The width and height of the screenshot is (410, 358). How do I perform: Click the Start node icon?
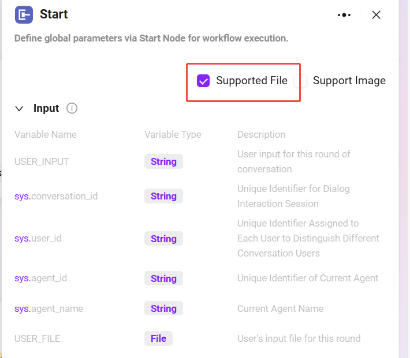click(x=24, y=15)
